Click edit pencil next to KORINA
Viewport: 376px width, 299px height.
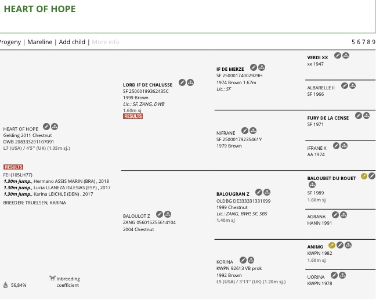(243, 260)
